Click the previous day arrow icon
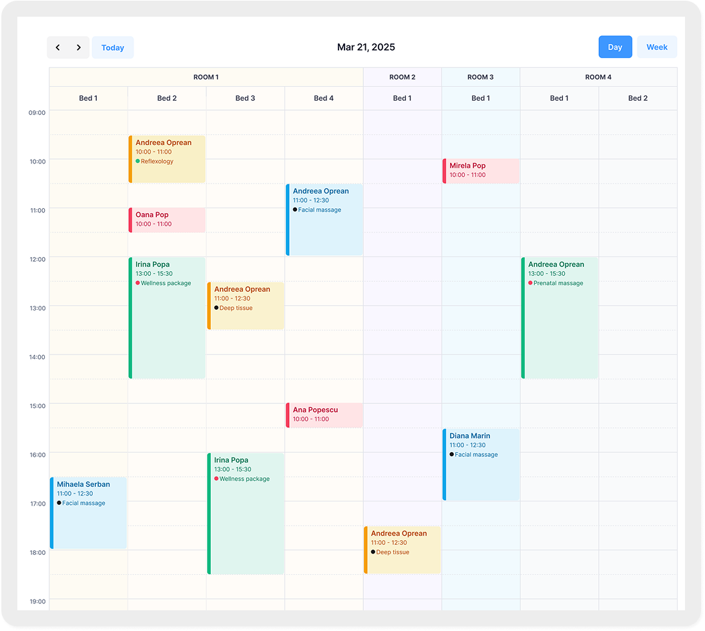 point(58,47)
